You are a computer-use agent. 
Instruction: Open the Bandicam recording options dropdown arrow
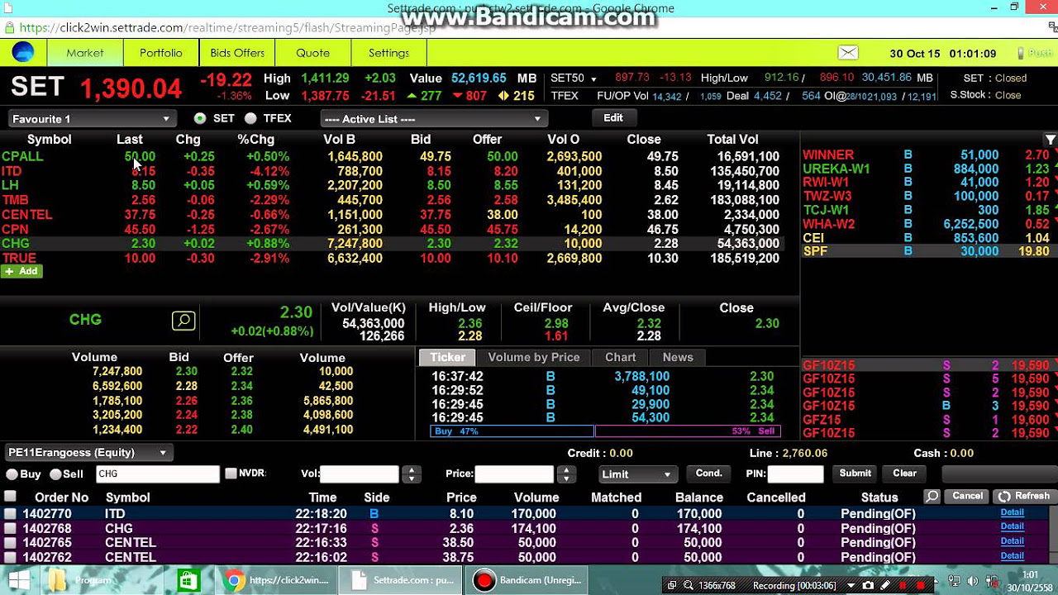[x=851, y=585]
